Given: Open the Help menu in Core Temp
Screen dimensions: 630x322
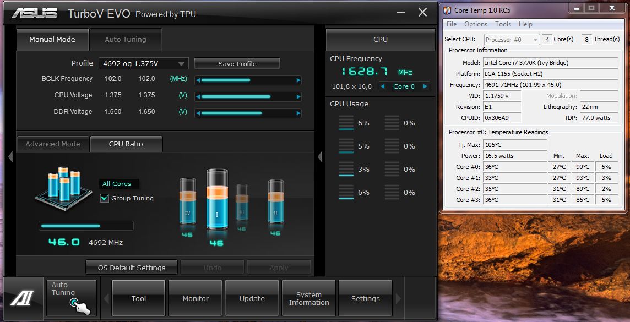Looking at the screenshot, I should (x=525, y=24).
